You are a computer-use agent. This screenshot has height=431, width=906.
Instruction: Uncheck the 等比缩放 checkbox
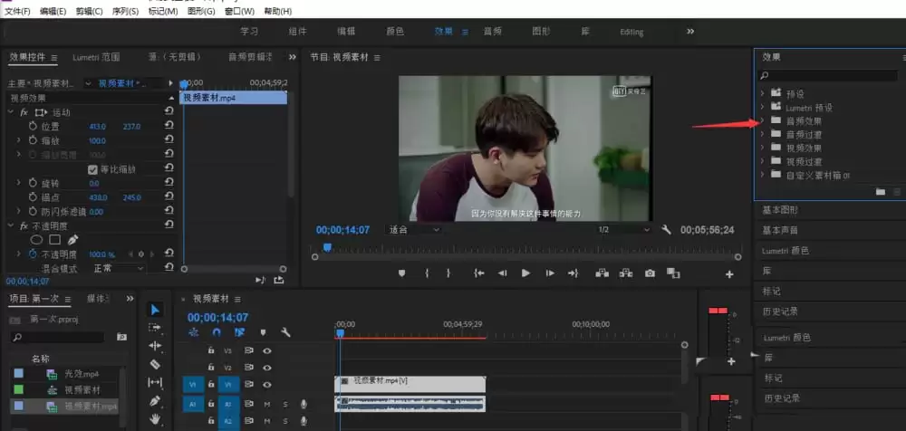tap(92, 169)
